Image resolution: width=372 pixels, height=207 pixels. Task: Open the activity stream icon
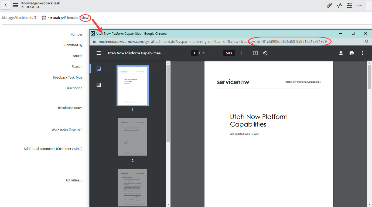point(339,5)
